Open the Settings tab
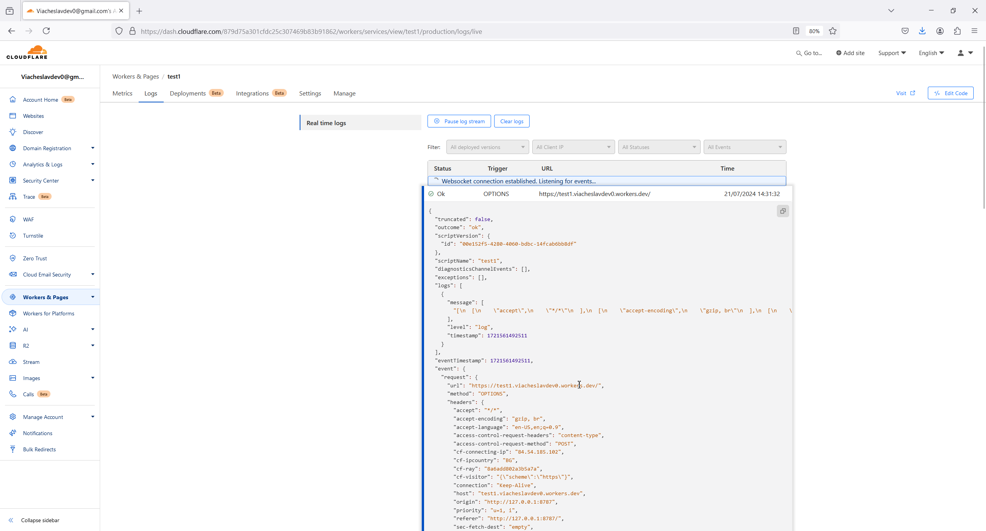This screenshot has height=531, width=986. [x=310, y=94]
